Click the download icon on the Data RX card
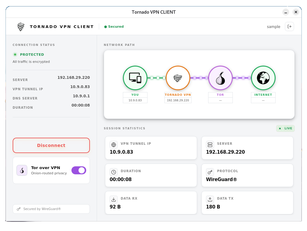 coord(114,199)
